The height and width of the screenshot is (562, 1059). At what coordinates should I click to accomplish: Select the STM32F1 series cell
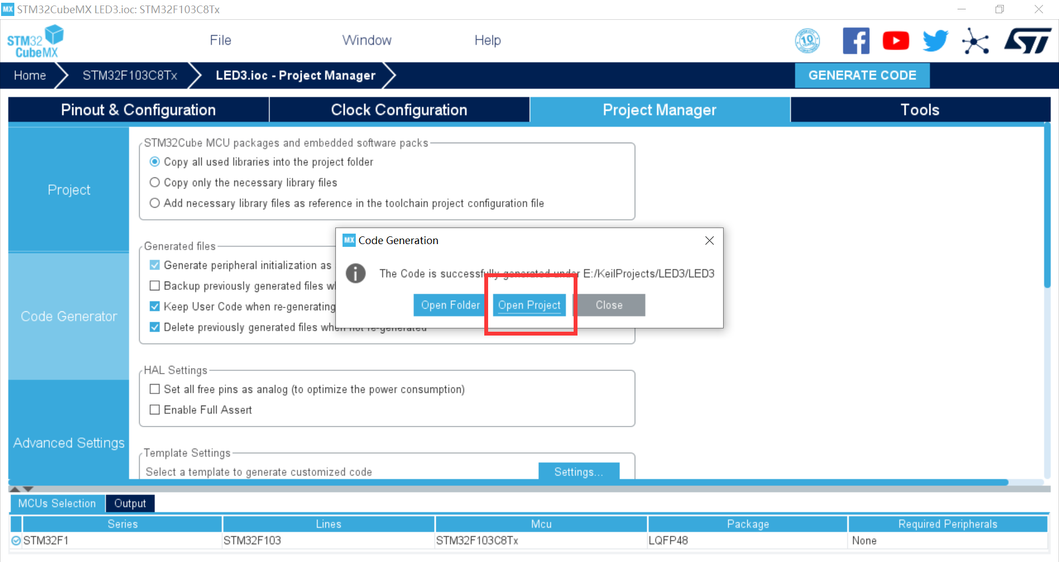pos(122,541)
